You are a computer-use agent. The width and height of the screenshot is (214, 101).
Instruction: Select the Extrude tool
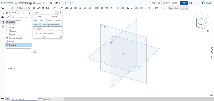point(29,8)
